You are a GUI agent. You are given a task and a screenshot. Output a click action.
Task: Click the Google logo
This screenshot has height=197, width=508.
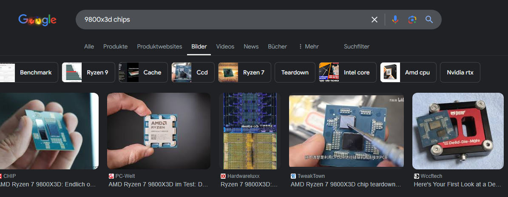(x=37, y=20)
